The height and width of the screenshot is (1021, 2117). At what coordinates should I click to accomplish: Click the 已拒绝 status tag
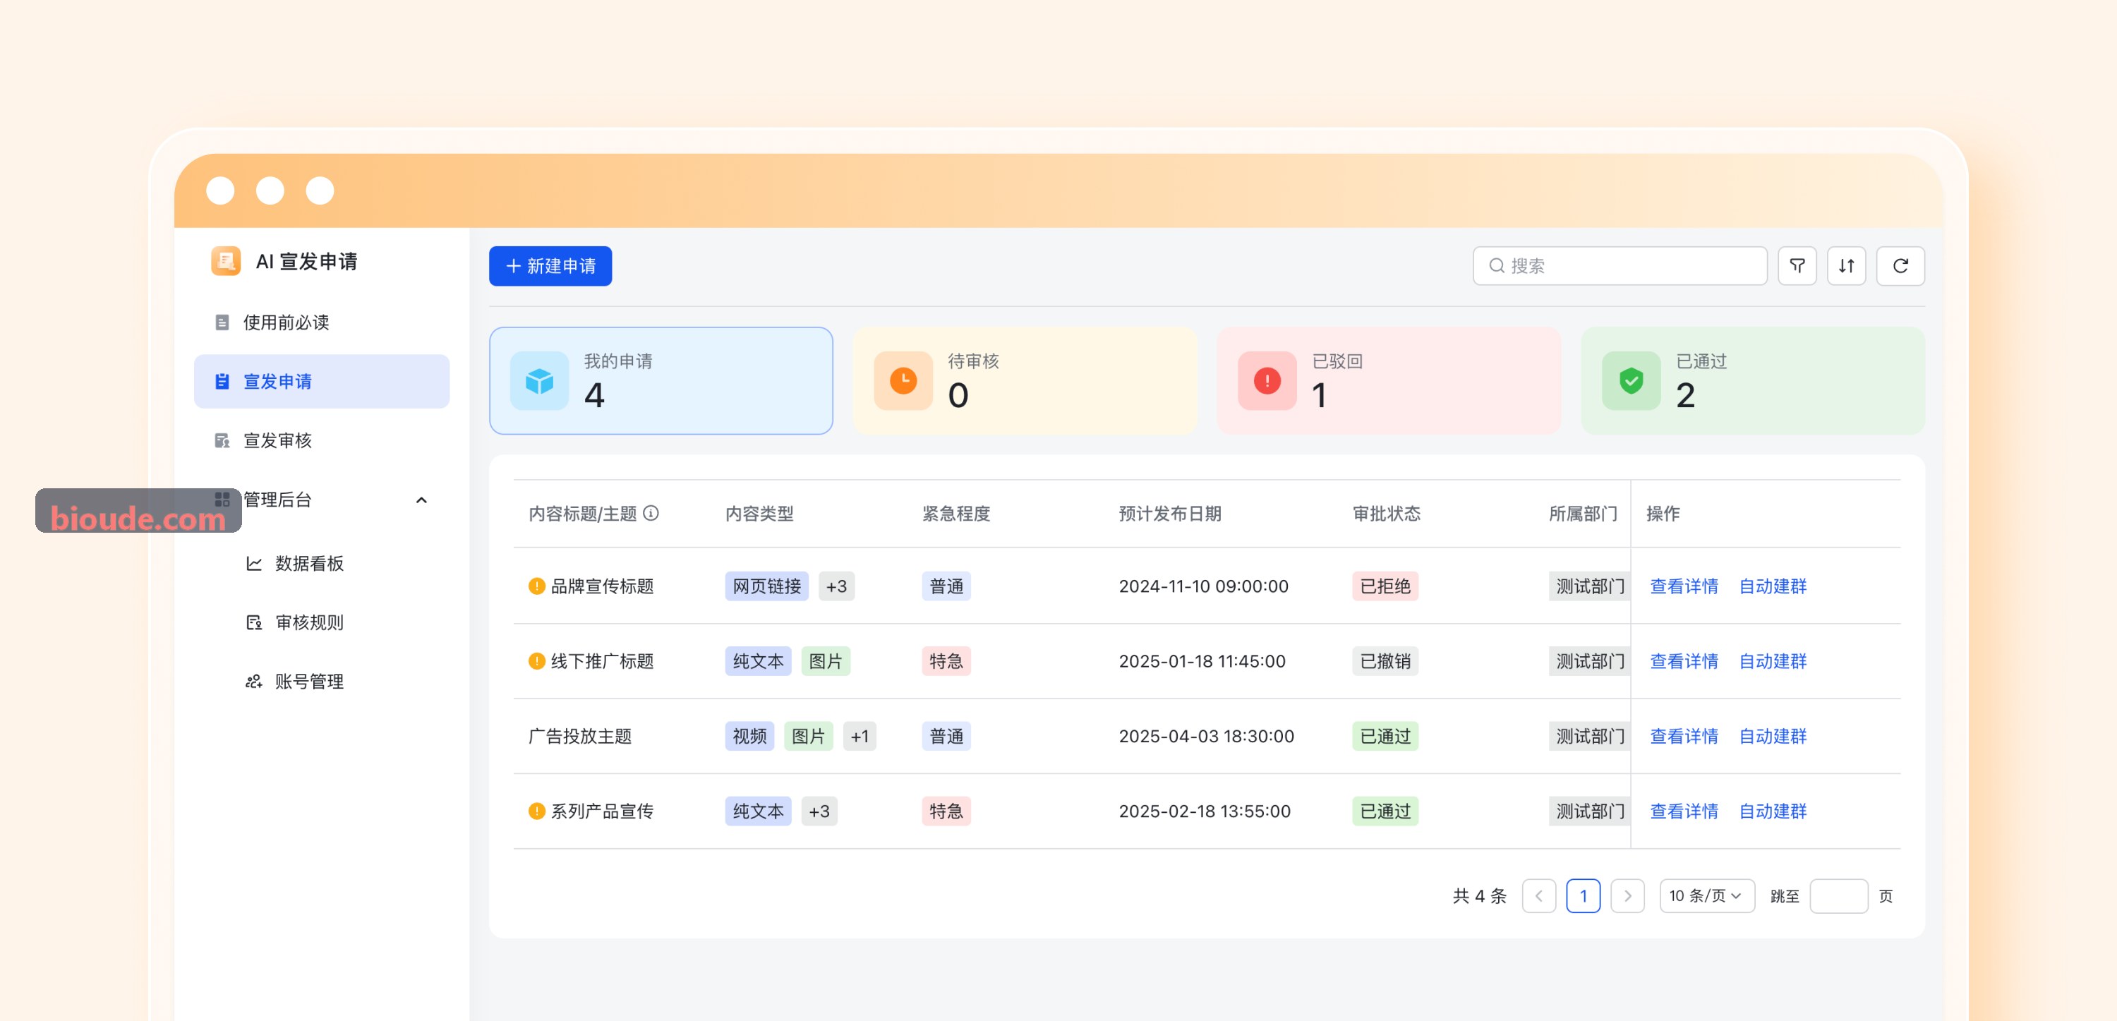click(1385, 586)
